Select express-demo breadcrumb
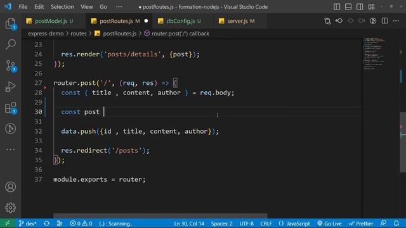The width and height of the screenshot is (406, 228). [x=46, y=34]
